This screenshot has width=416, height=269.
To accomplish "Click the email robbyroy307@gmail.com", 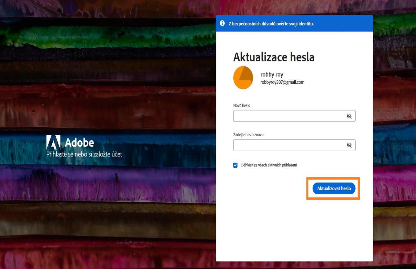I will [282, 82].
